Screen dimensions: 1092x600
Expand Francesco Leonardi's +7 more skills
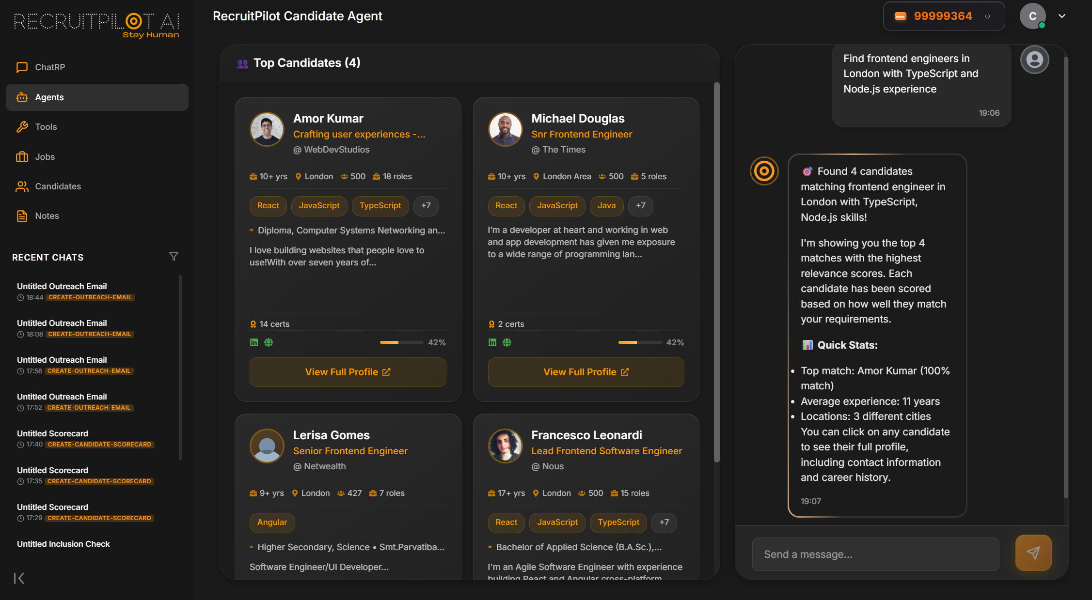pos(664,523)
